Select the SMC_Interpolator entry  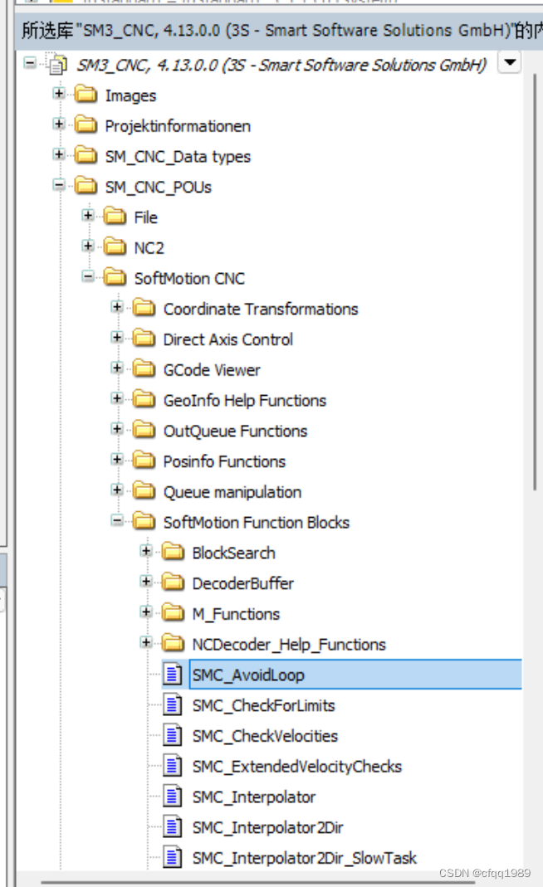[x=254, y=797]
